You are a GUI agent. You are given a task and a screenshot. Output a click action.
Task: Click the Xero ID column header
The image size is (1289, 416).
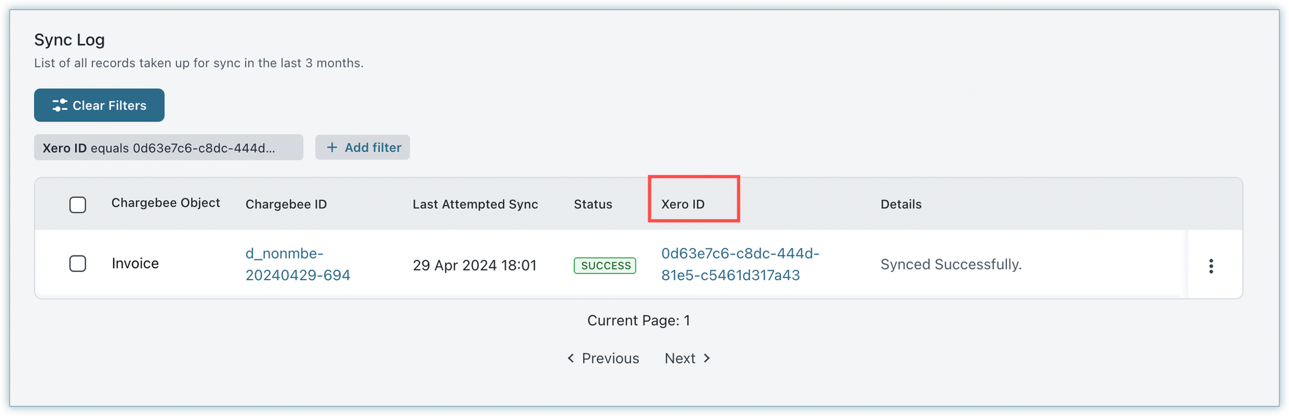(682, 204)
